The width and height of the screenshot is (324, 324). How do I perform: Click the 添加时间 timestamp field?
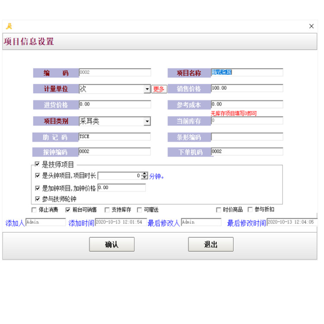pos(121,222)
